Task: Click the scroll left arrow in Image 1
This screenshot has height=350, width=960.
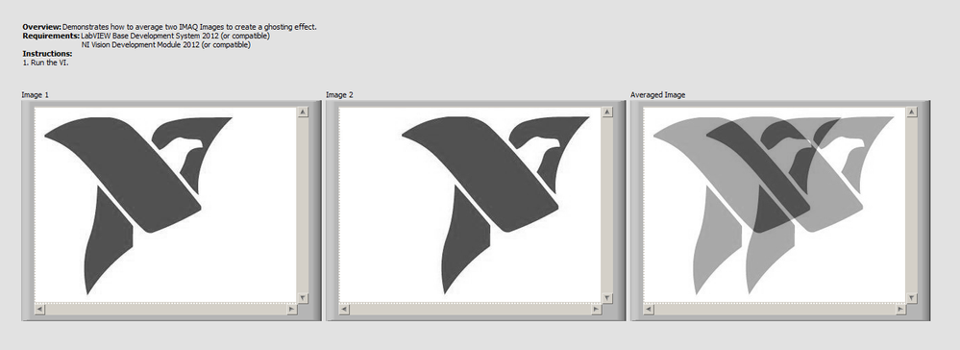Action: [39, 310]
